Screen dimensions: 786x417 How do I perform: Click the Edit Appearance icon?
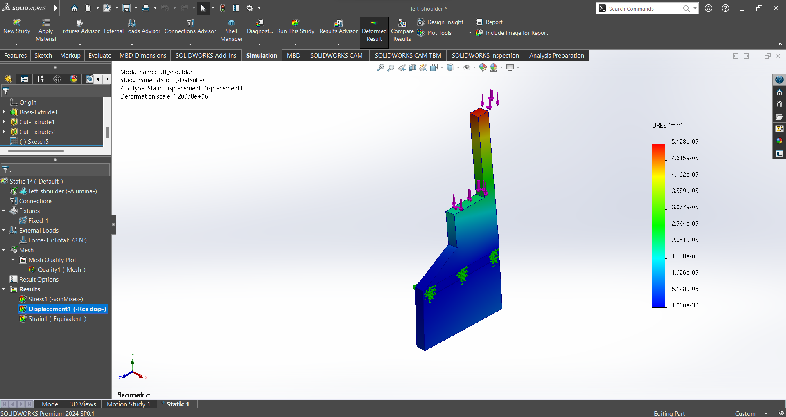(x=483, y=67)
